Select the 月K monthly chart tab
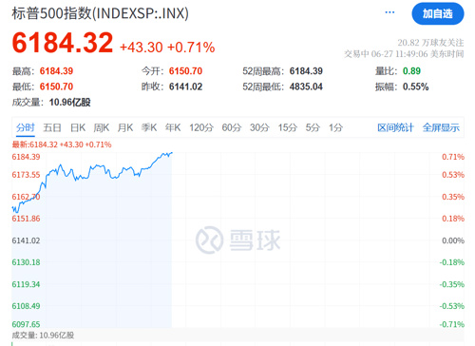The image size is (475, 346). (125, 127)
